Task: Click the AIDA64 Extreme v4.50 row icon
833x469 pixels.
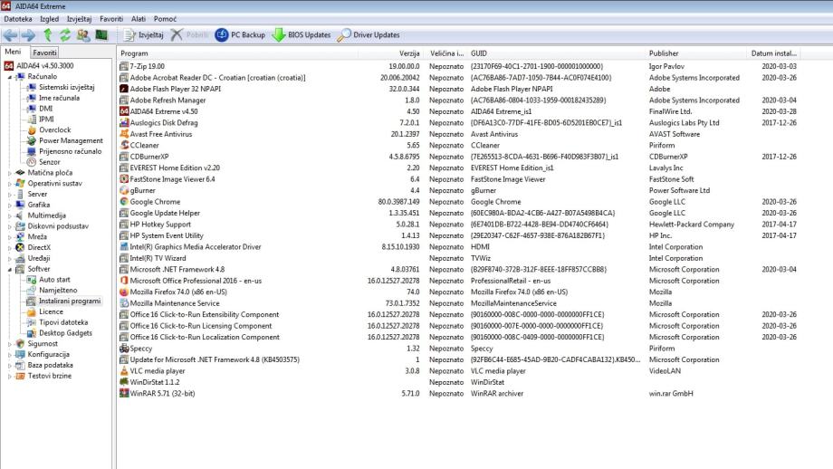Action: click(x=124, y=111)
